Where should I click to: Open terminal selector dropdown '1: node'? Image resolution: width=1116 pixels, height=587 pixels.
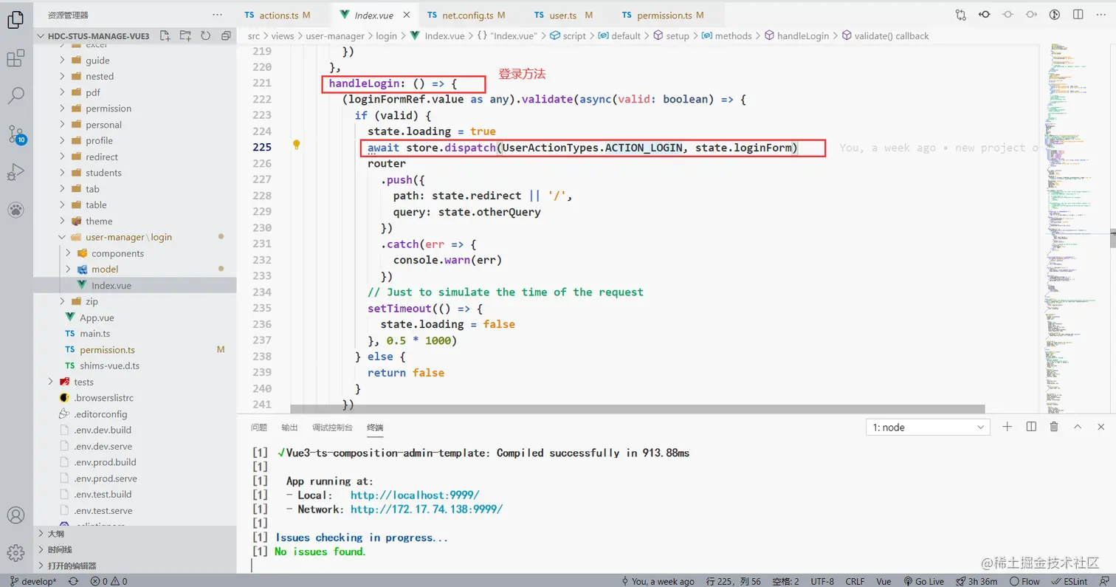(928, 427)
